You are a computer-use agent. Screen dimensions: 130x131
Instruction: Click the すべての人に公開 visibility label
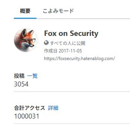click(x=68, y=43)
